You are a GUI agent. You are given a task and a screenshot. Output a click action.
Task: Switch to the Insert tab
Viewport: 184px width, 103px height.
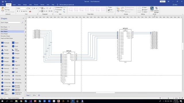pos(14,5)
